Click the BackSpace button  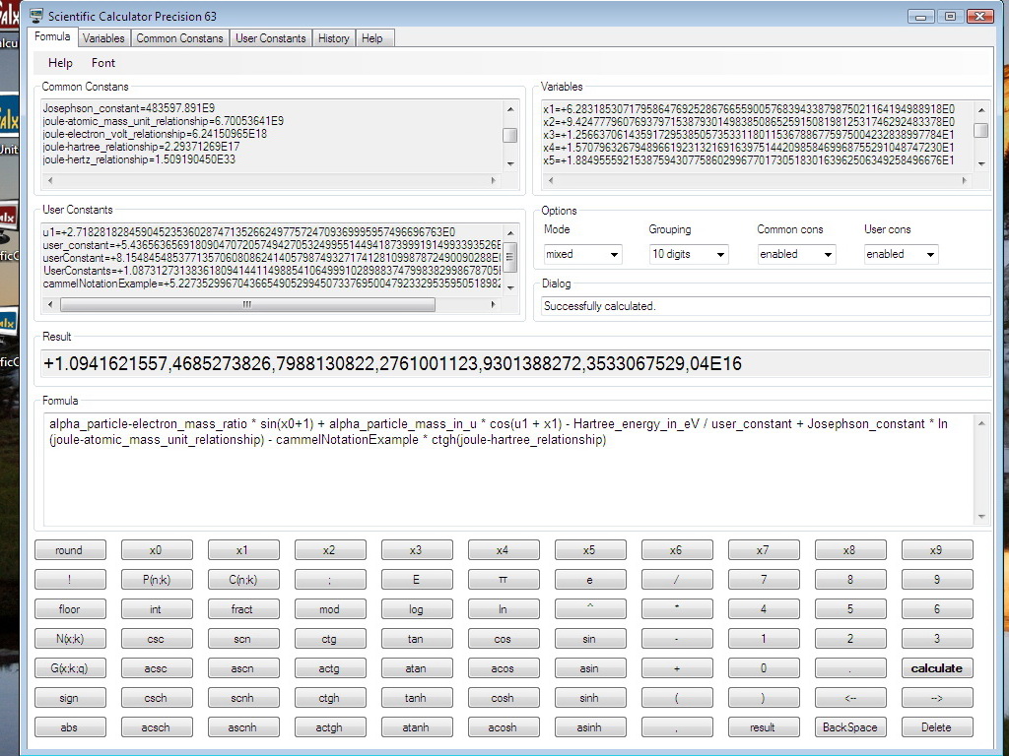click(x=850, y=727)
